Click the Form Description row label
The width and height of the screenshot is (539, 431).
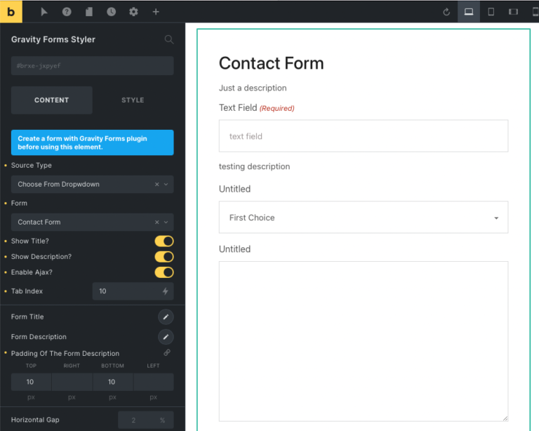[x=39, y=337]
